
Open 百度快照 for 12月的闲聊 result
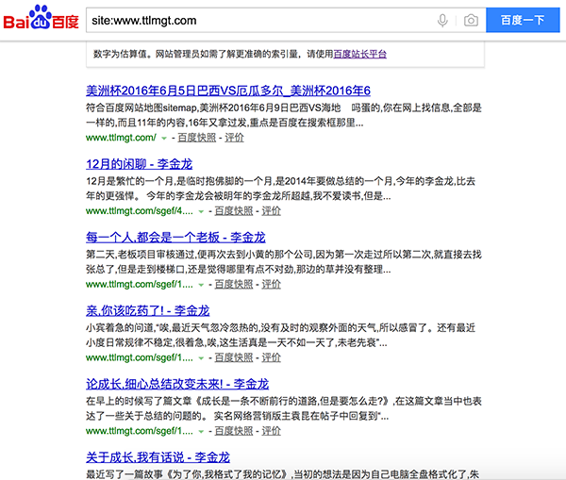234,211
